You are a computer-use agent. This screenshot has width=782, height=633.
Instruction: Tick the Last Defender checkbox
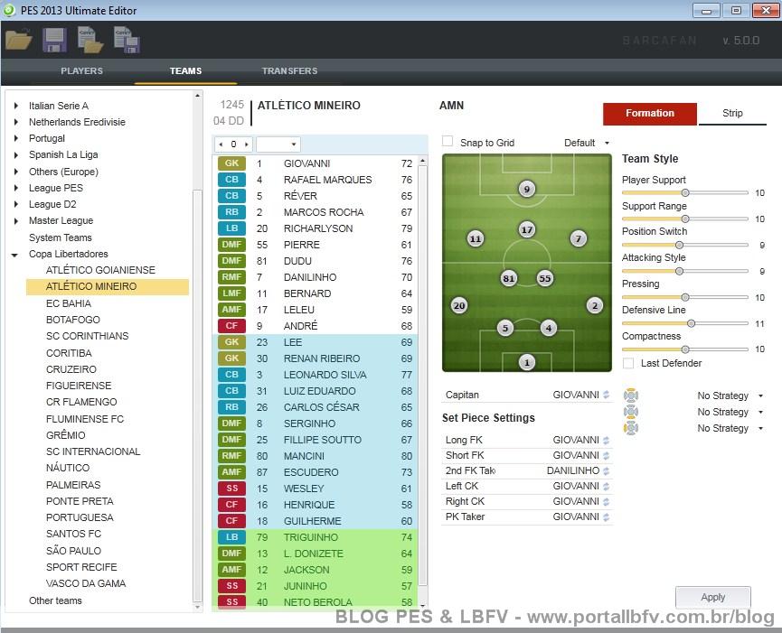[628, 363]
